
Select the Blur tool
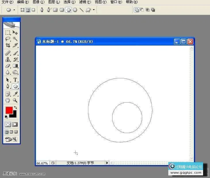click(x=8, y=72)
